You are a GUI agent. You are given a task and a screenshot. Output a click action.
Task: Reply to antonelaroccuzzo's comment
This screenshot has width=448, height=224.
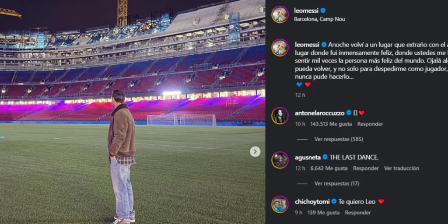[x=370, y=124]
